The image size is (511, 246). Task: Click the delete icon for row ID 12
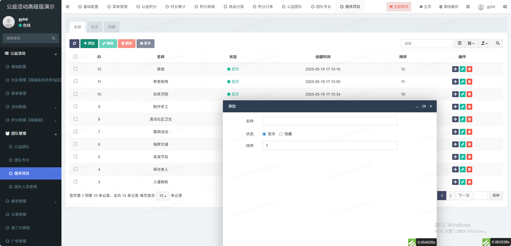469,69
